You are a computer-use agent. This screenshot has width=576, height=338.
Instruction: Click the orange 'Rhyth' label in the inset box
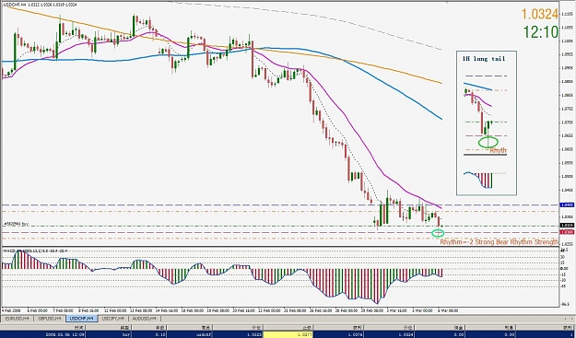tap(499, 150)
